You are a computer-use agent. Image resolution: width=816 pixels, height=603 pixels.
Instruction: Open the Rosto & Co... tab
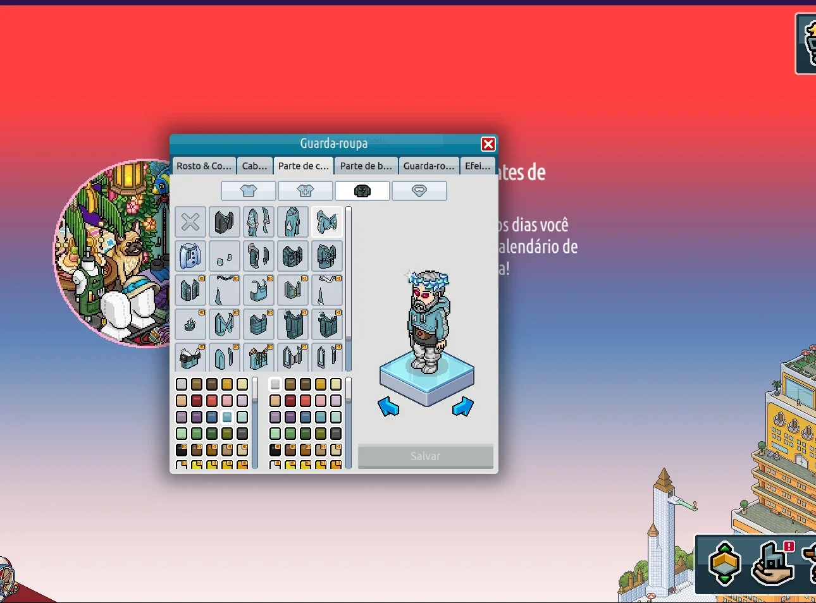coord(204,166)
